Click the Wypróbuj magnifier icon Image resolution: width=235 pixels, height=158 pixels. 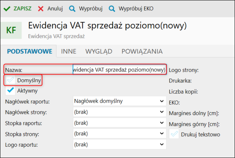click(x=72, y=8)
